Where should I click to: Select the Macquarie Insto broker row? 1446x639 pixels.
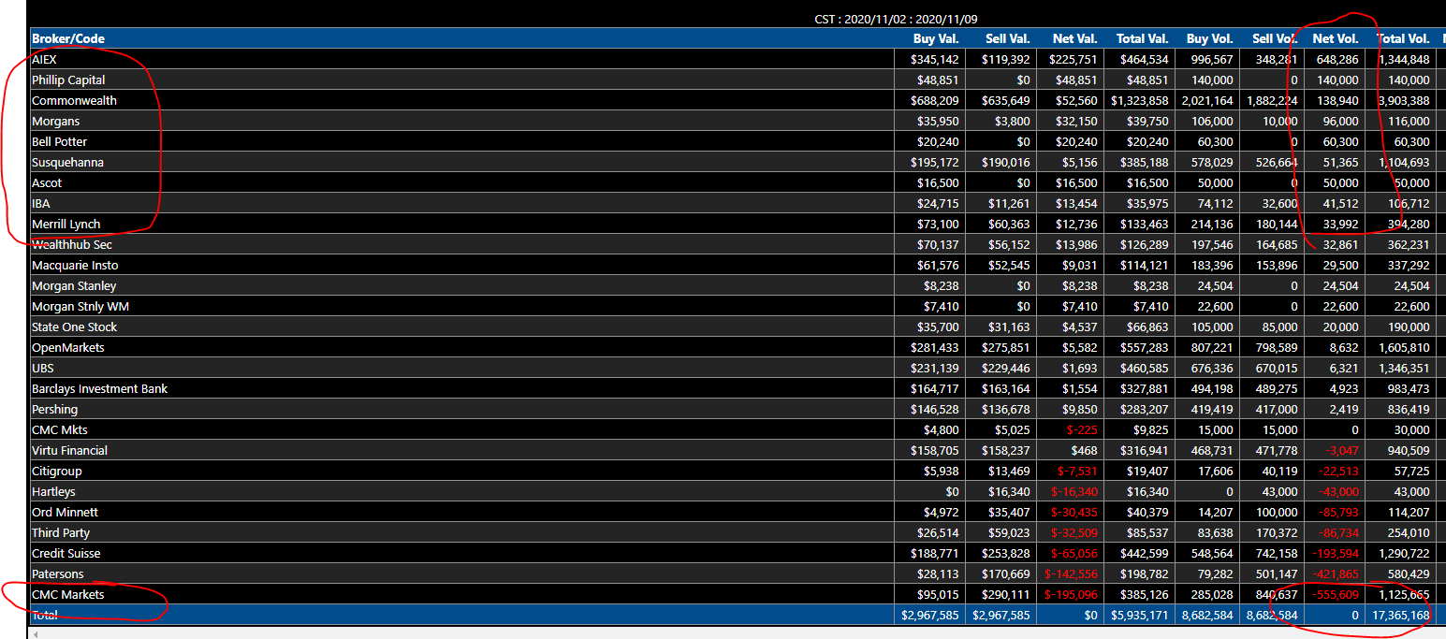(737, 265)
